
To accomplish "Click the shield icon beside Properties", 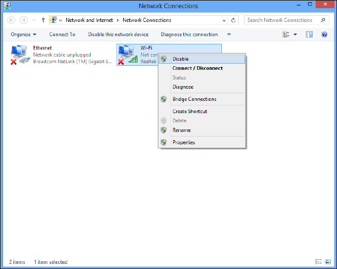I will pos(163,142).
